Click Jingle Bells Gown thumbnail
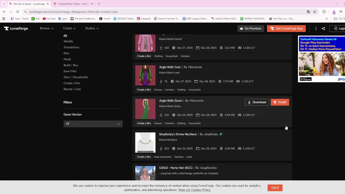This screenshot has height=194, width=345. [145, 109]
